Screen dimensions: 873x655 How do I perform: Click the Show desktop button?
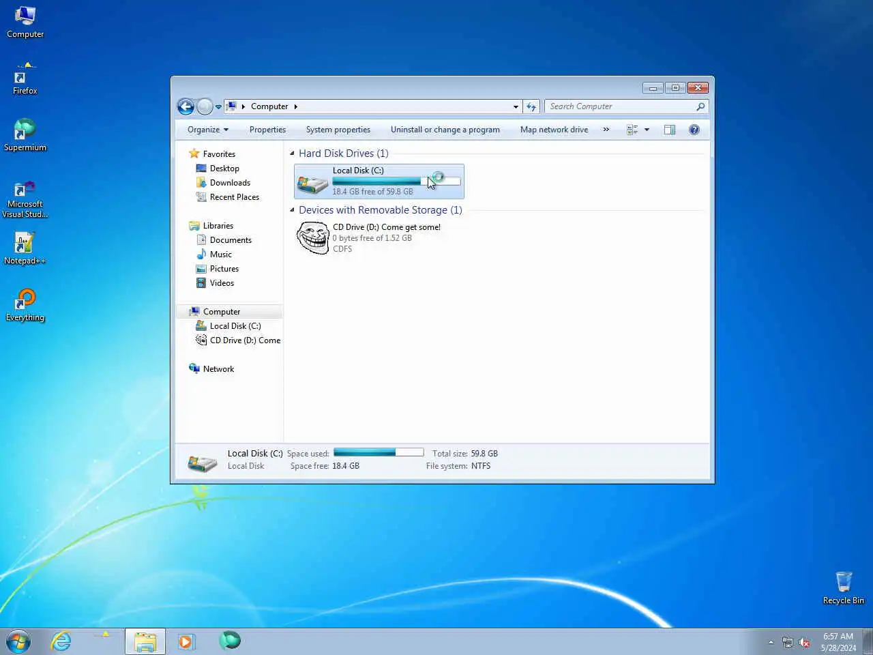(868, 642)
